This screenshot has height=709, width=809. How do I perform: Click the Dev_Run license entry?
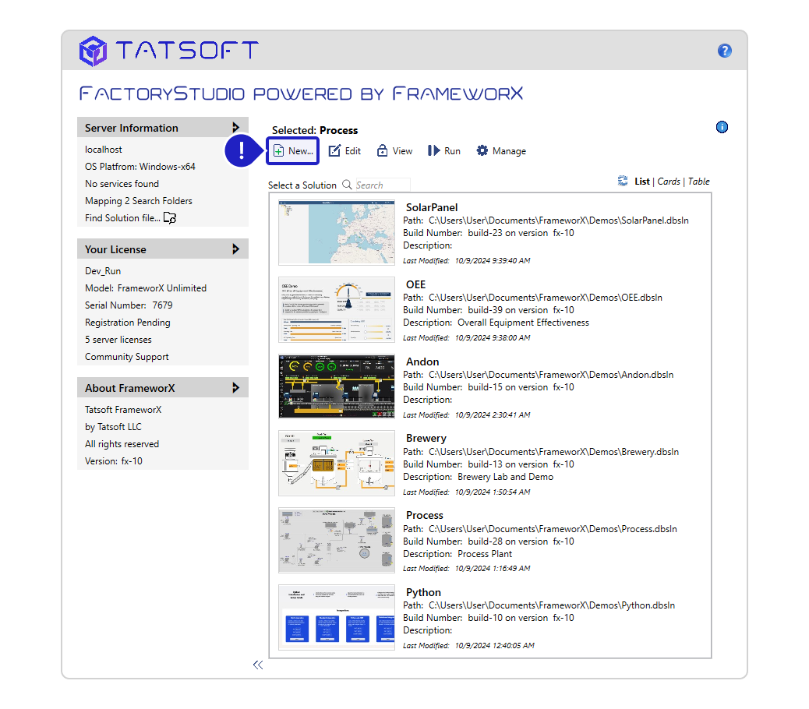(103, 271)
